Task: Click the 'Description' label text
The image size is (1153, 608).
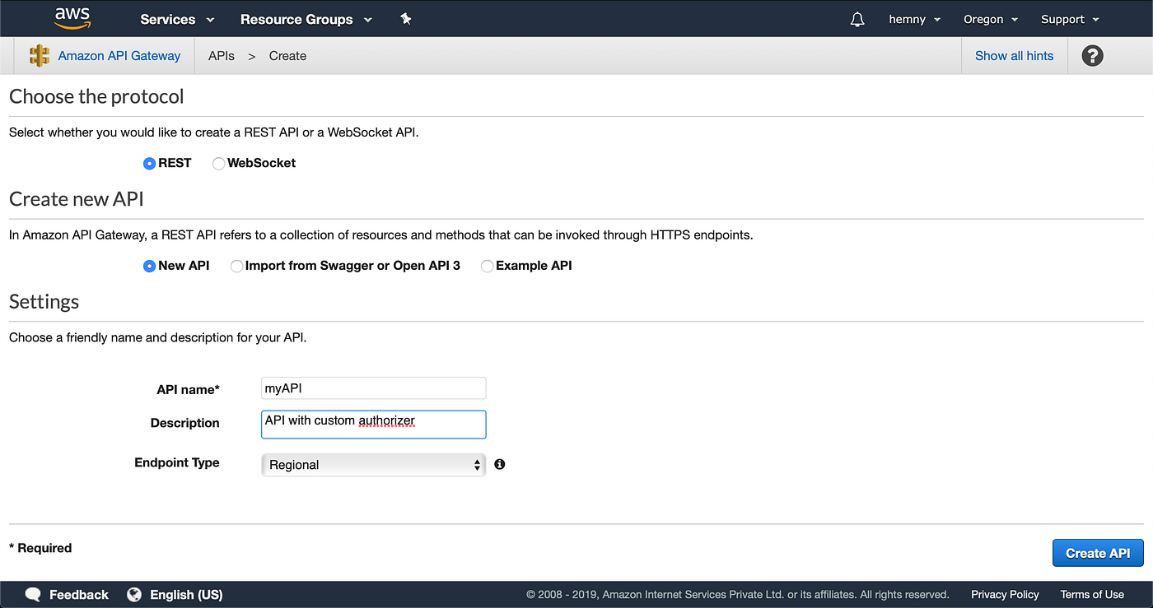Action: point(184,423)
